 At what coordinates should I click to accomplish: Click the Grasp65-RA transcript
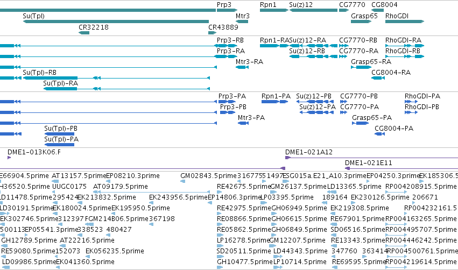coord(361,67)
